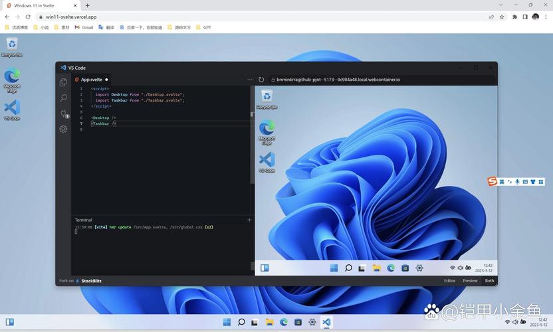
Task: Reload the Chrome page
Action: pos(28,17)
